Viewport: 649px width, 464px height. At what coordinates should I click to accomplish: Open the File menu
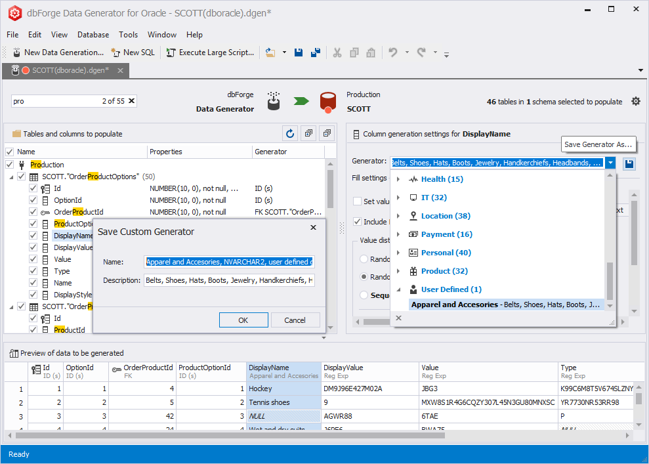(12, 35)
